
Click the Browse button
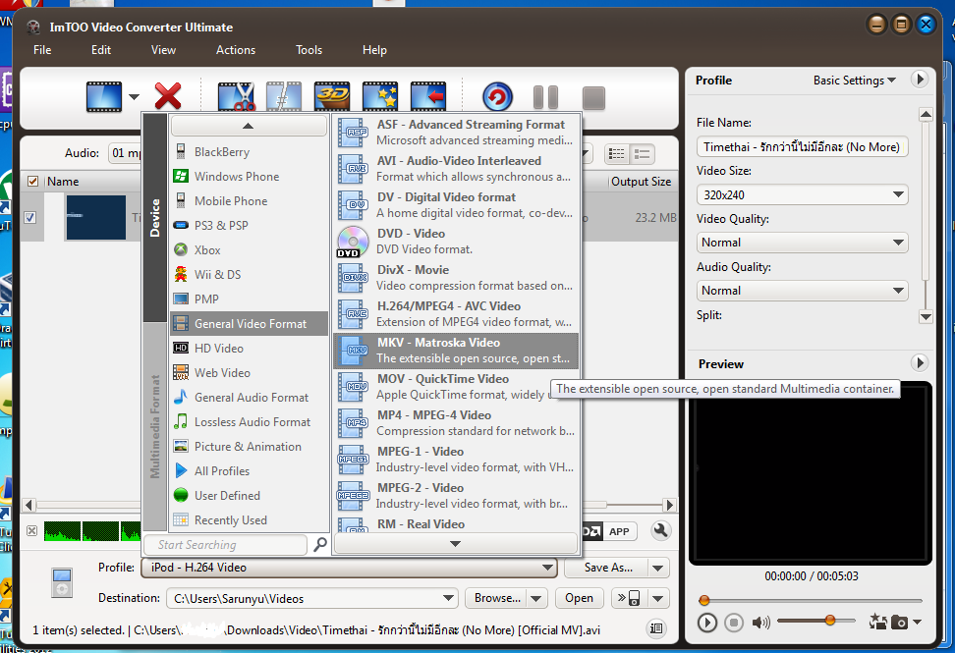[496, 598]
